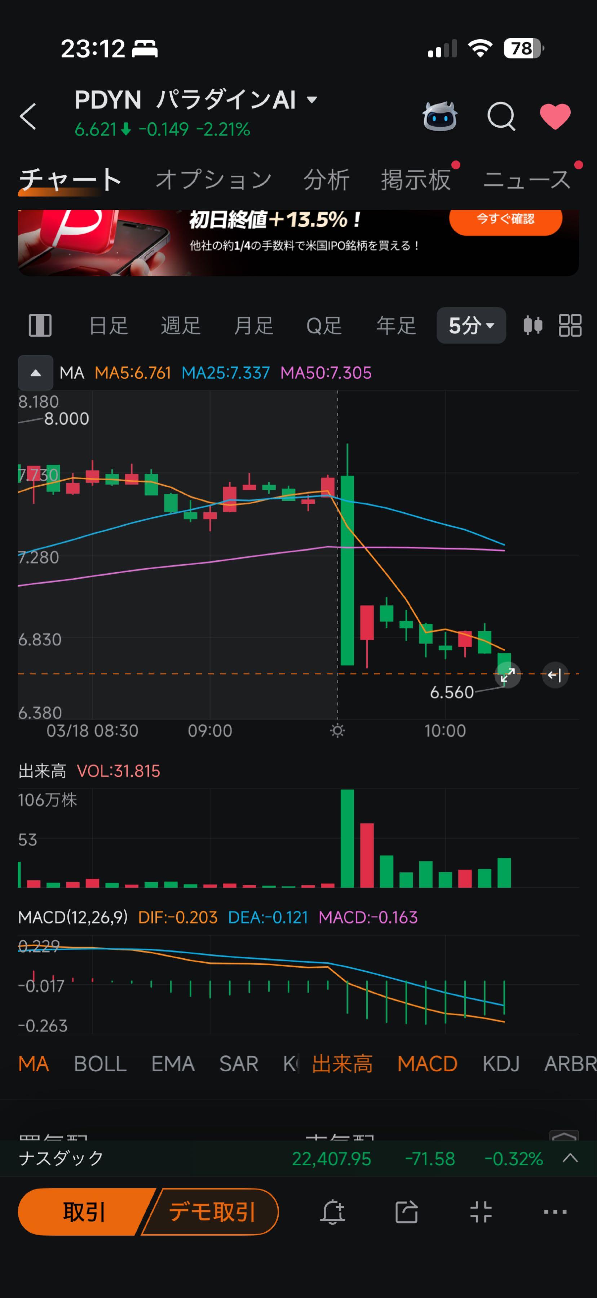Tap the 今すぐ確認 banner button
The image size is (597, 1298).
[505, 220]
